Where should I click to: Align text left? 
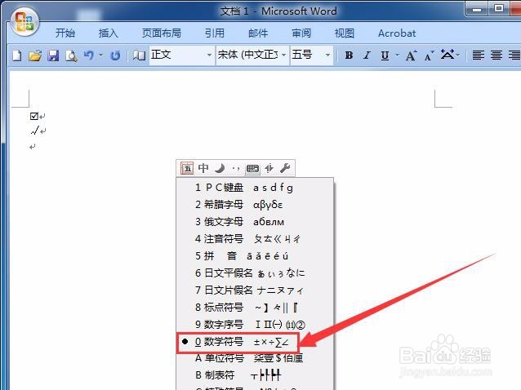point(479,55)
